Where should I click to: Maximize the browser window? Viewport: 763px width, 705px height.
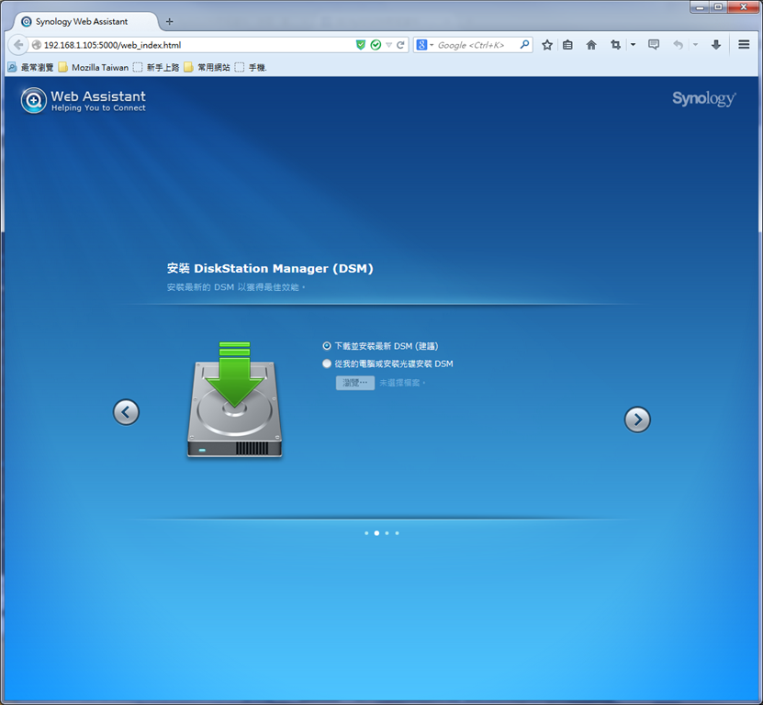click(x=718, y=6)
